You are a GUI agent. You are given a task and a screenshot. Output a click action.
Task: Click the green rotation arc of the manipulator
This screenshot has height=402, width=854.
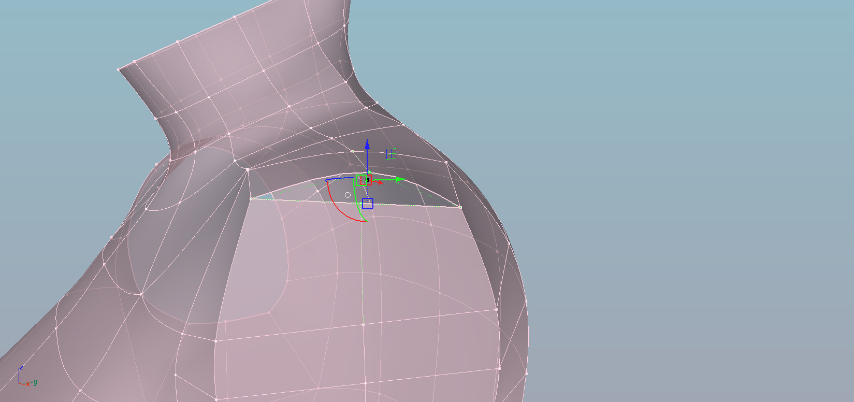[357, 200]
